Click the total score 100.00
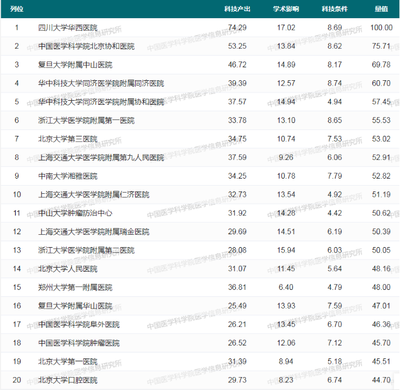The image size is (400, 390). [381, 28]
